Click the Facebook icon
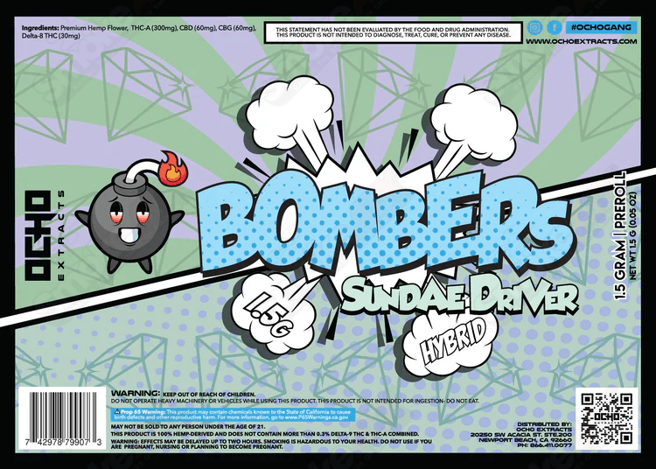The image size is (656, 469). point(554,27)
